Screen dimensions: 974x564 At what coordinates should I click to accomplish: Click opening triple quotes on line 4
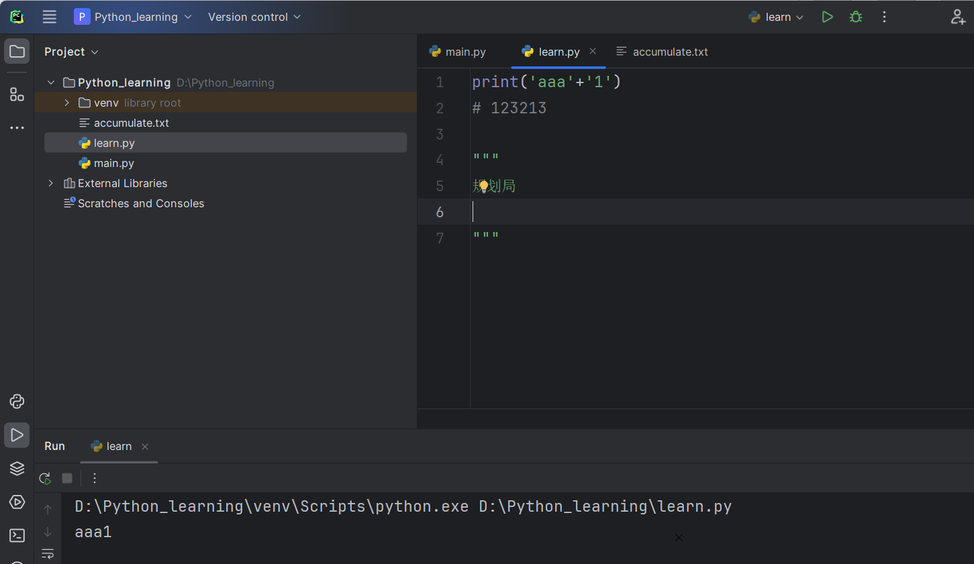point(485,158)
